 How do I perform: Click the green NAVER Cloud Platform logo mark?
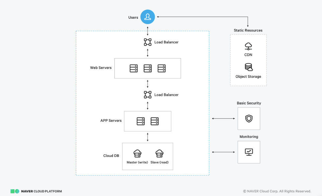pos(15,191)
